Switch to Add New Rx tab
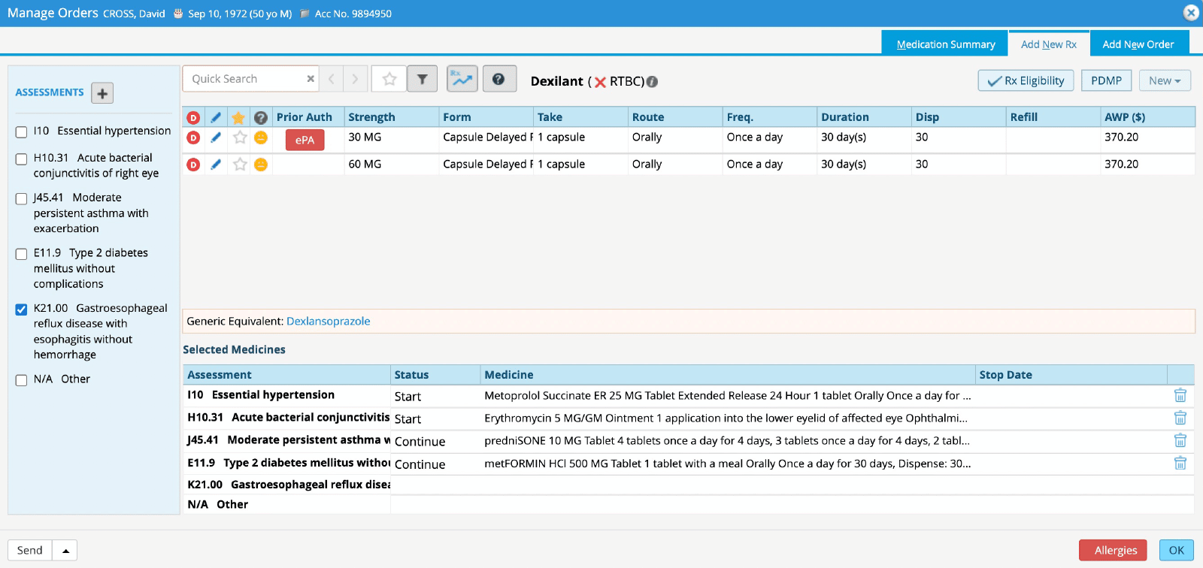This screenshot has height=568, width=1203. point(1049,44)
